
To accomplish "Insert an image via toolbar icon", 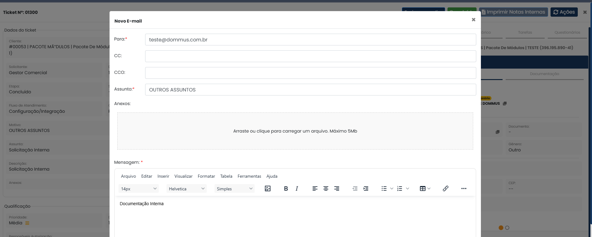I will (x=268, y=188).
